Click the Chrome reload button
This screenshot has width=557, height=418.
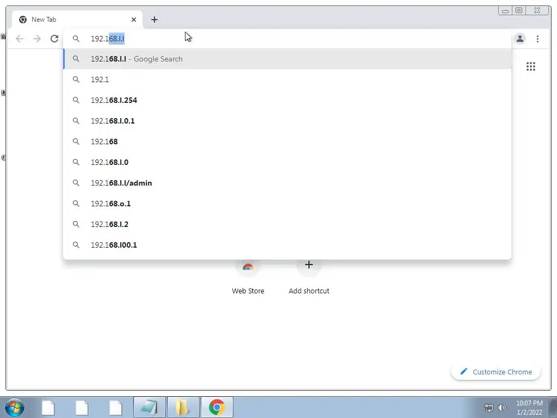pyautogui.click(x=54, y=39)
